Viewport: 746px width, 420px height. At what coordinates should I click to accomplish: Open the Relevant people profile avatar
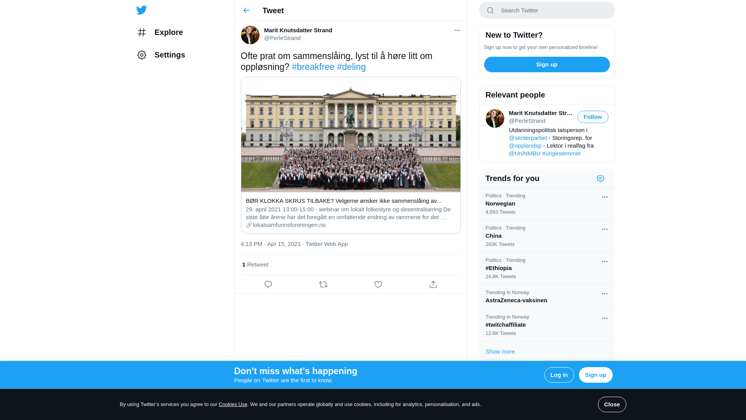coord(495,119)
